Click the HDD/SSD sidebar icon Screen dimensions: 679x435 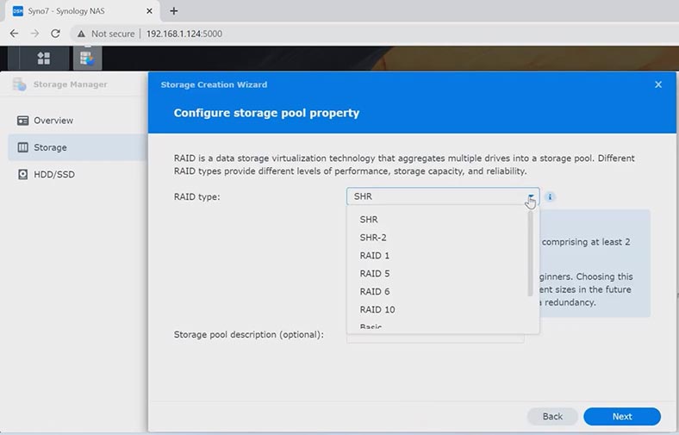tap(23, 174)
